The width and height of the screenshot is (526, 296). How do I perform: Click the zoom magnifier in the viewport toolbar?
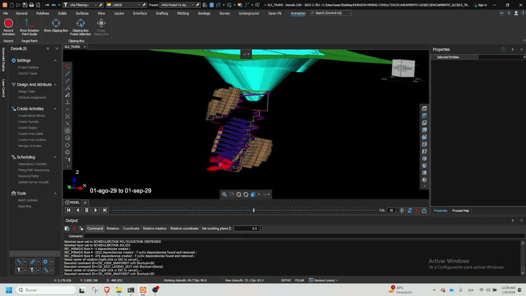(x=224, y=194)
